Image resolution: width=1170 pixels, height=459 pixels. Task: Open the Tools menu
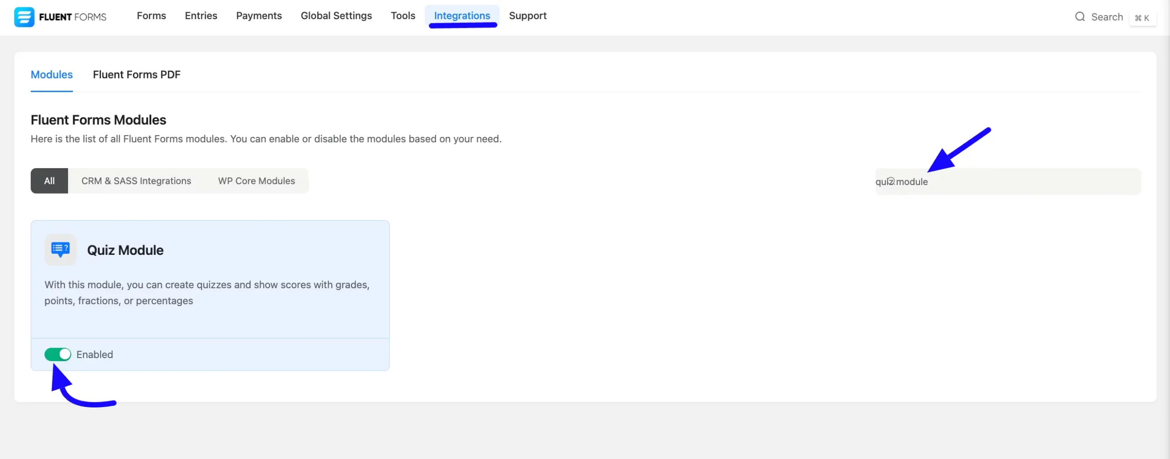(x=403, y=16)
